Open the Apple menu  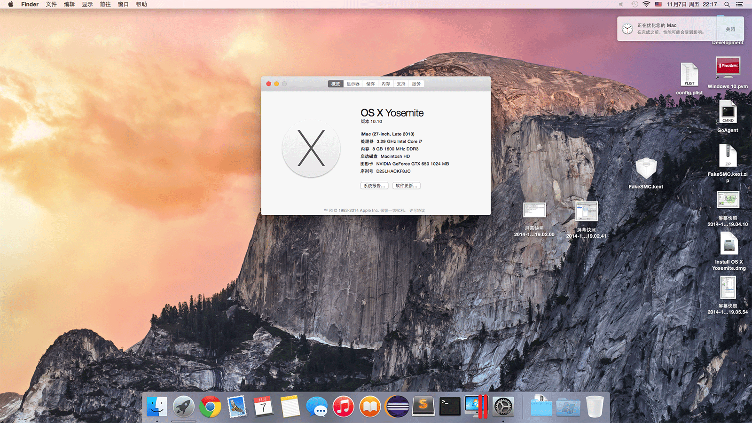coord(10,4)
